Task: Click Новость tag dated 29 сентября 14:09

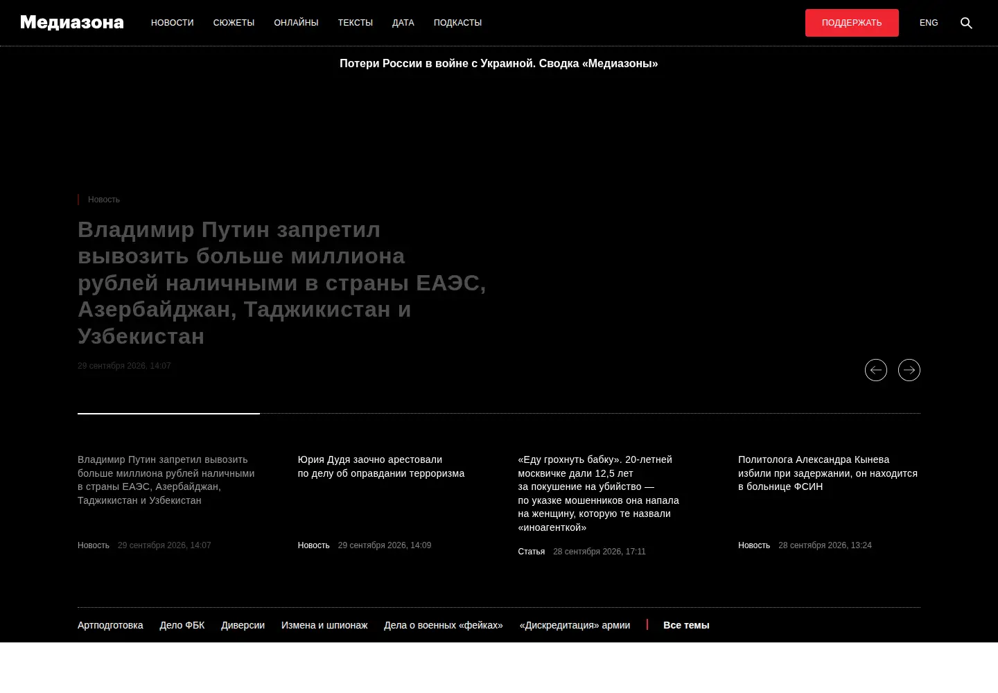Action: 314,545
